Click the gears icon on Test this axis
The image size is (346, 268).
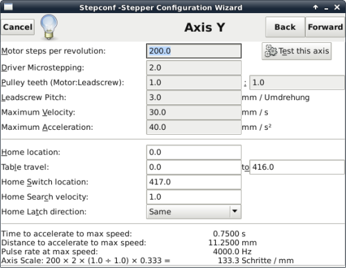[x=271, y=50]
